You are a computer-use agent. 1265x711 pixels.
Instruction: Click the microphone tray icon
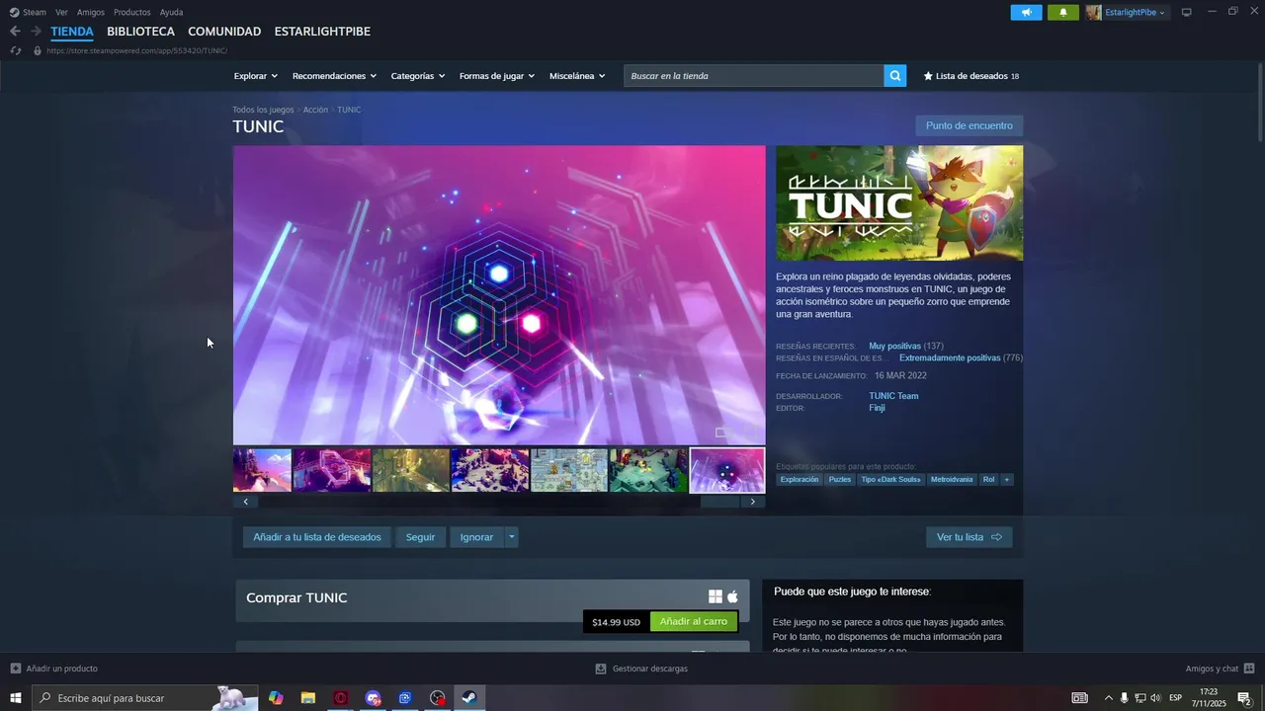click(x=1124, y=698)
